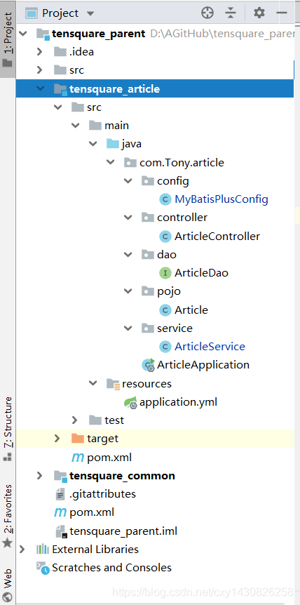300x605 pixels.
Task: Click the ArticleController class icon
Action: tap(165, 236)
